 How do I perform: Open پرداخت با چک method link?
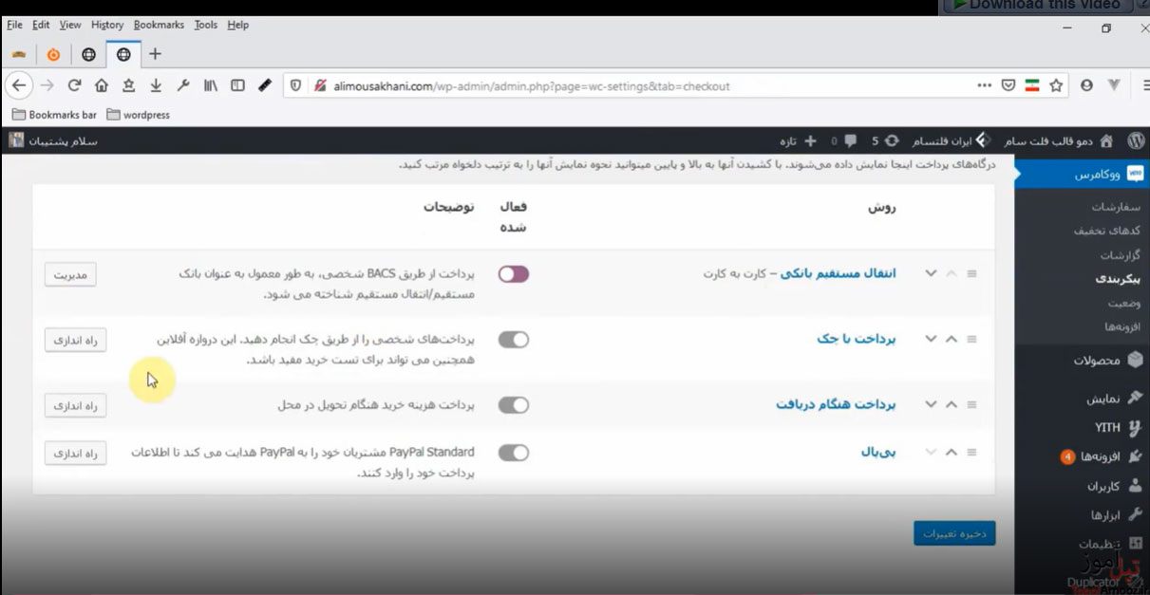(857, 339)
